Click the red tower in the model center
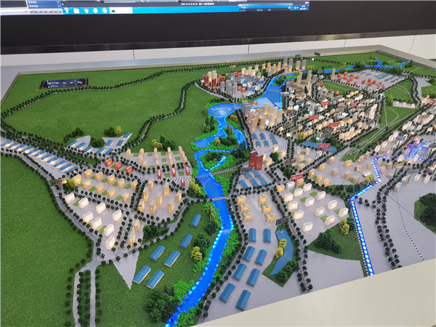The width and height of the screenshot is (436, 327). point(257,160)
